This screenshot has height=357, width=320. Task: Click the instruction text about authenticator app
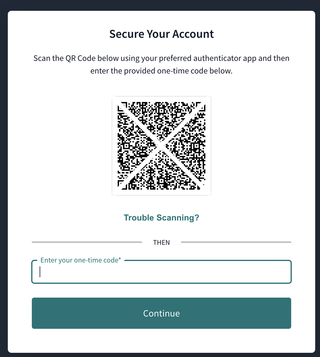[162, 64]
